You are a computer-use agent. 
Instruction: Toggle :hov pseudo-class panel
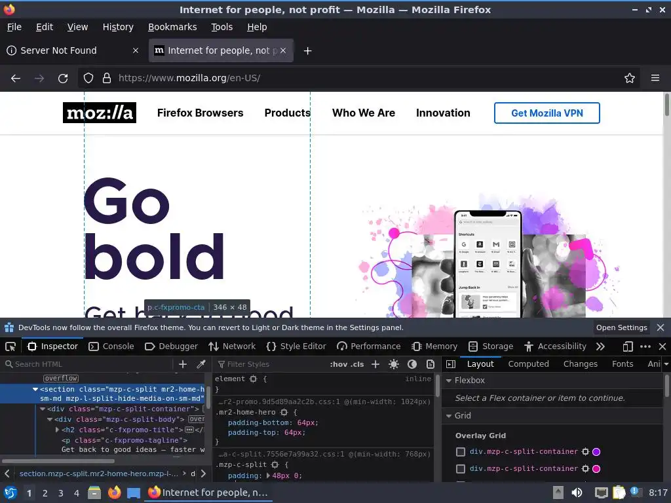pos(338,364)
